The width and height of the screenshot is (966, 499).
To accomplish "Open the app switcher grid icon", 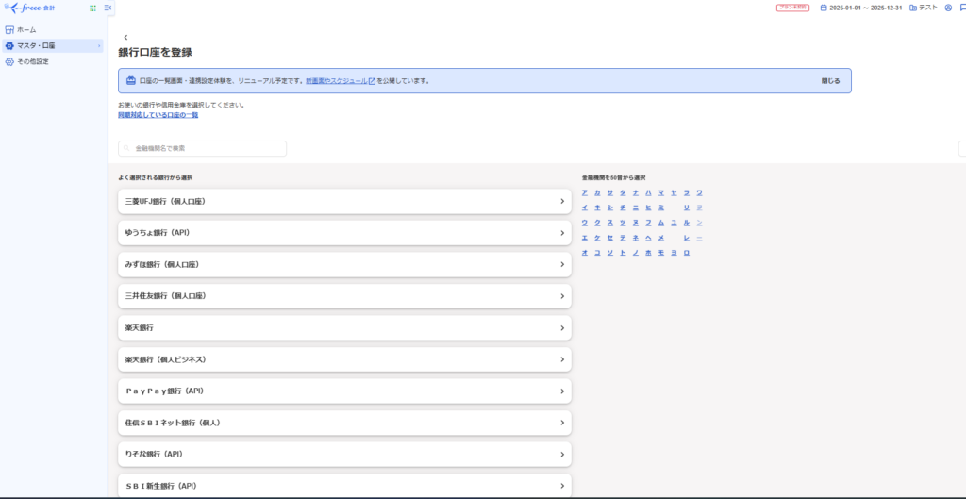I will click(93, 8).
